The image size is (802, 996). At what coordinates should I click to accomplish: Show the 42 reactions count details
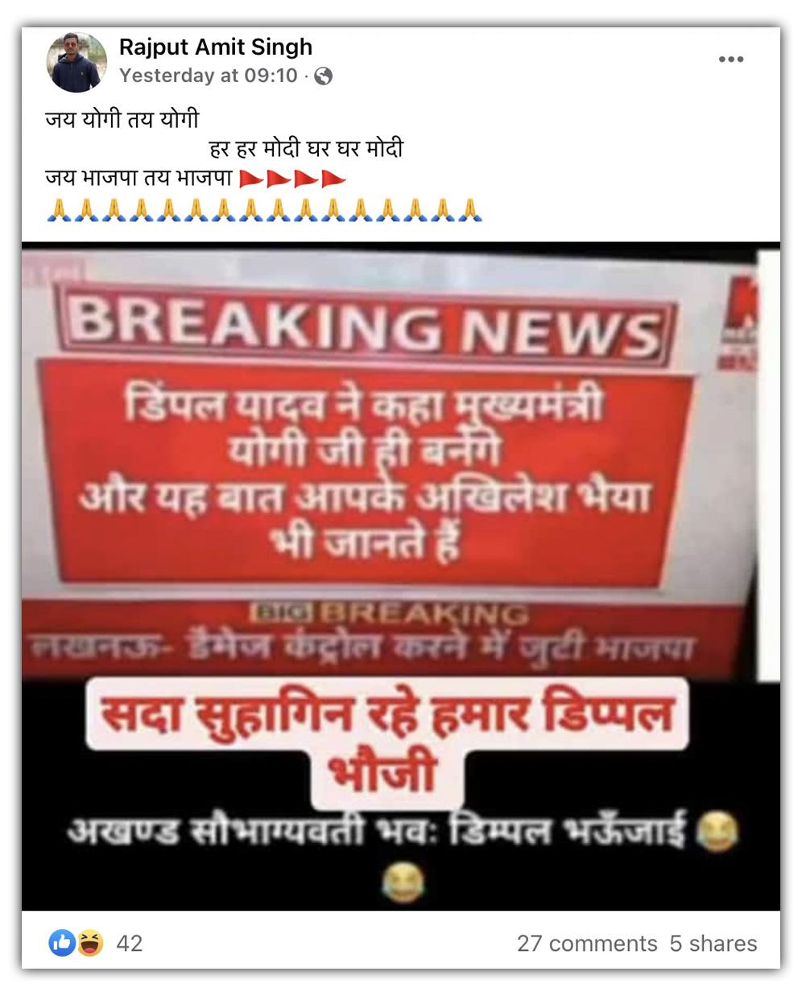[x=130, y=944]
